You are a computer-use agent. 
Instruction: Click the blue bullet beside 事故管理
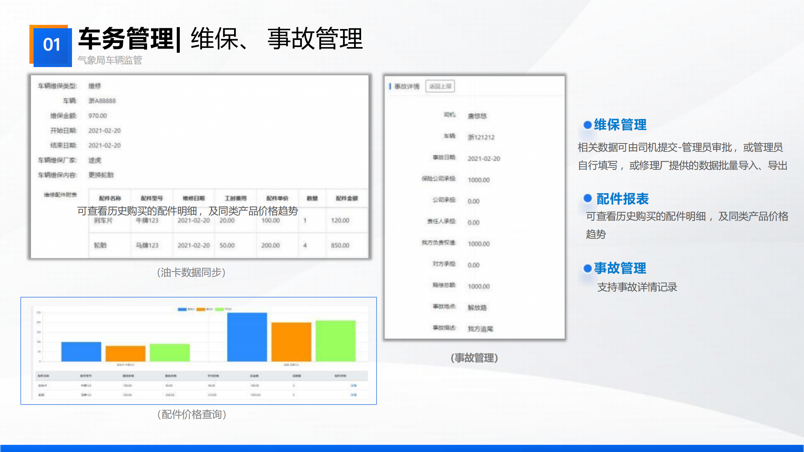pyautogui.click(x=587, y=268)
